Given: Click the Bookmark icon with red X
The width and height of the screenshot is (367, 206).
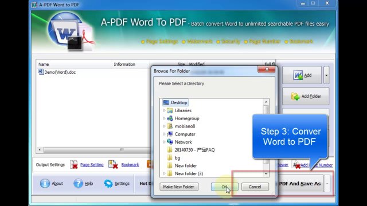Looking at the screenshot, I should pyautogui.click(x=113, y=164).
